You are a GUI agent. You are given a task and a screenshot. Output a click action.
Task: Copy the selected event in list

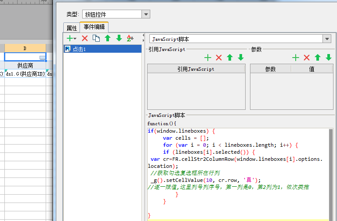(x=96, y=39)
